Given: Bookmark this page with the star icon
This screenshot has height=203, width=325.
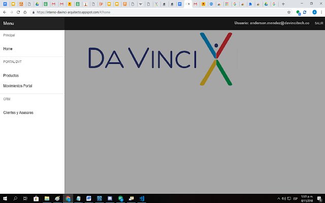Looking at the screenshot, I should tap(289, 12).
